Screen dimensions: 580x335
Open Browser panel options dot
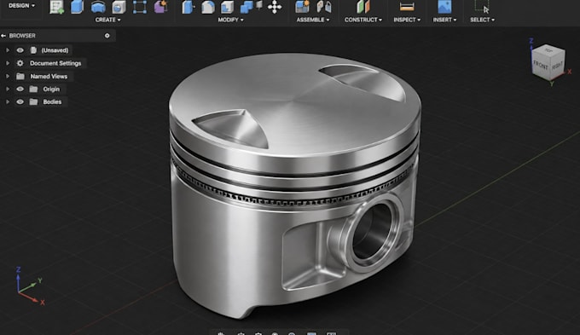coord(107,36)
